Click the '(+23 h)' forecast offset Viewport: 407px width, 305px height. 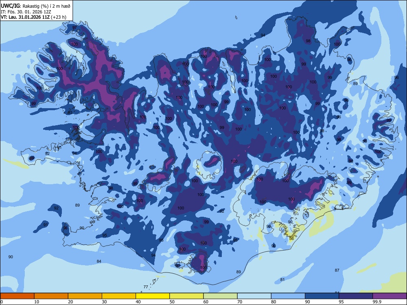pyautogui.click(x=59, y=17)
